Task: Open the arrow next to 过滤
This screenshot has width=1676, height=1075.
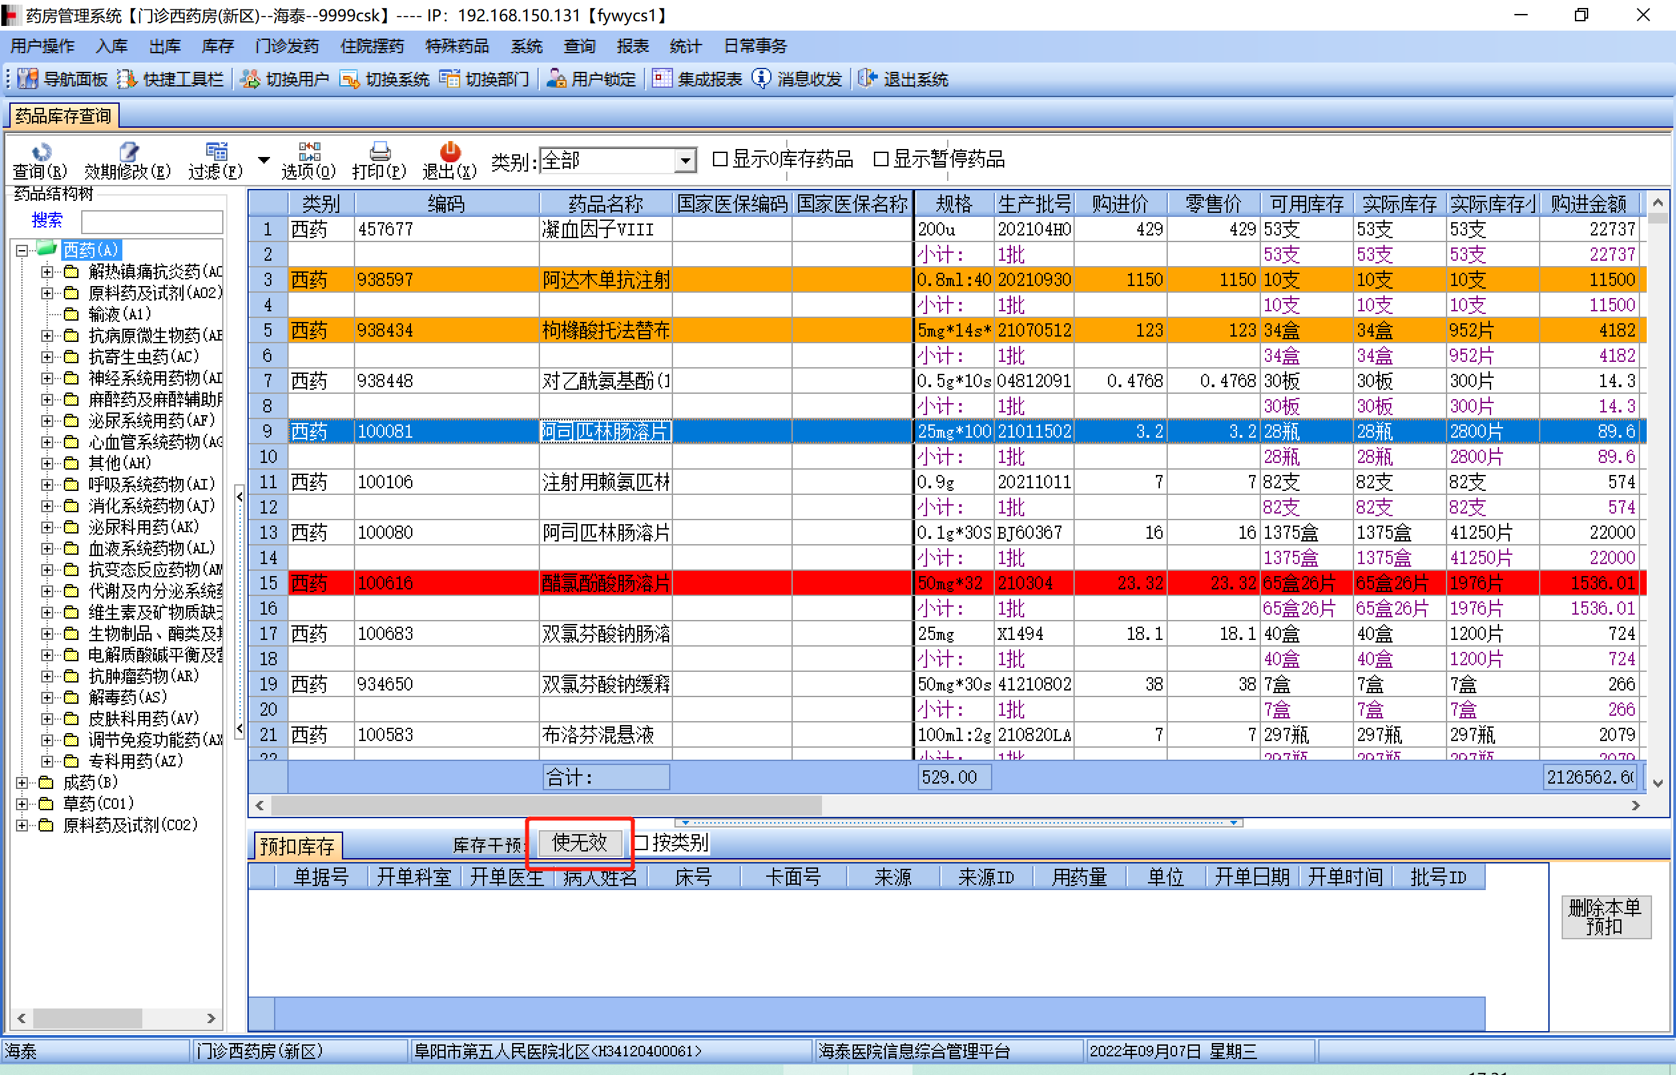Action: (x=264, y=160)
